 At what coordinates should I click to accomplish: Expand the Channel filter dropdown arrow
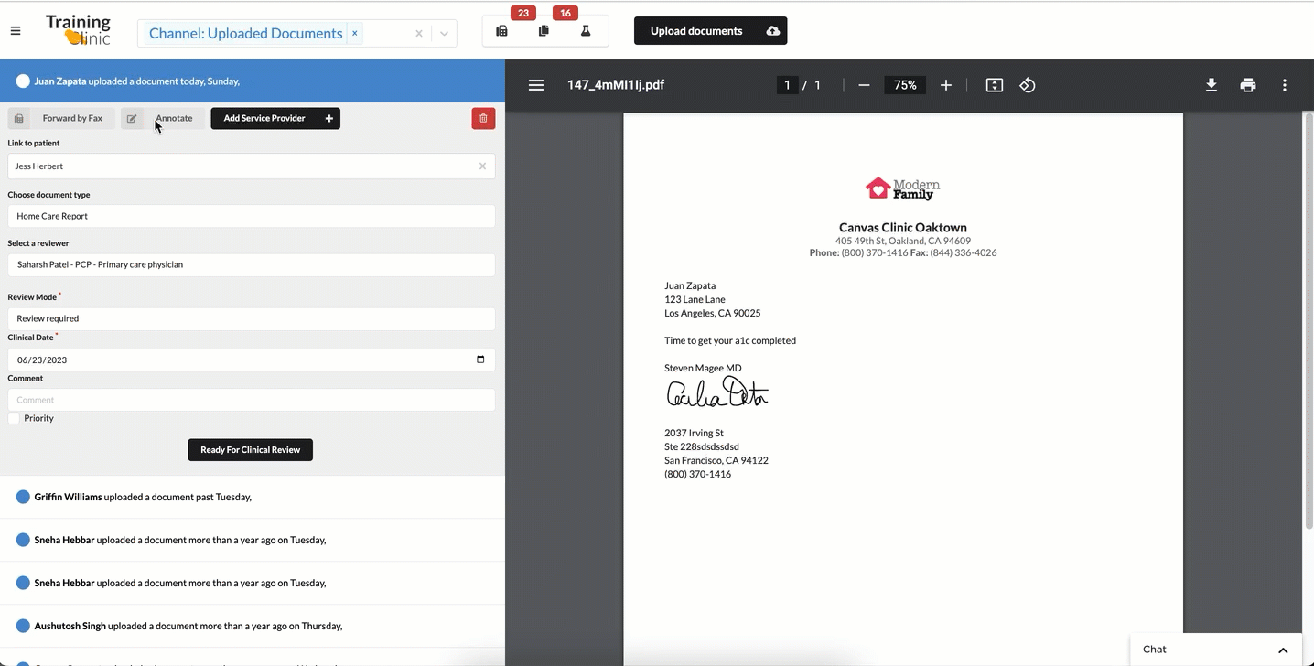point(444,34)
